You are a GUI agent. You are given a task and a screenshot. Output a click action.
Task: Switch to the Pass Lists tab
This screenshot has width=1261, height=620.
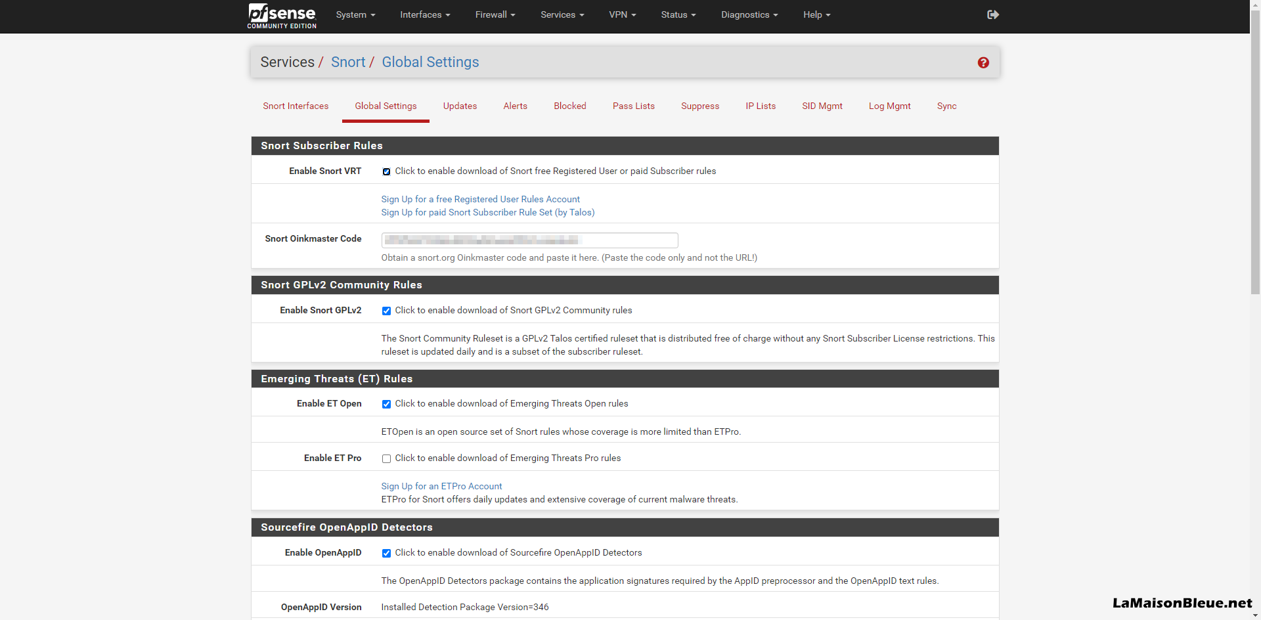pyautogui.click(x=633, y=106)
